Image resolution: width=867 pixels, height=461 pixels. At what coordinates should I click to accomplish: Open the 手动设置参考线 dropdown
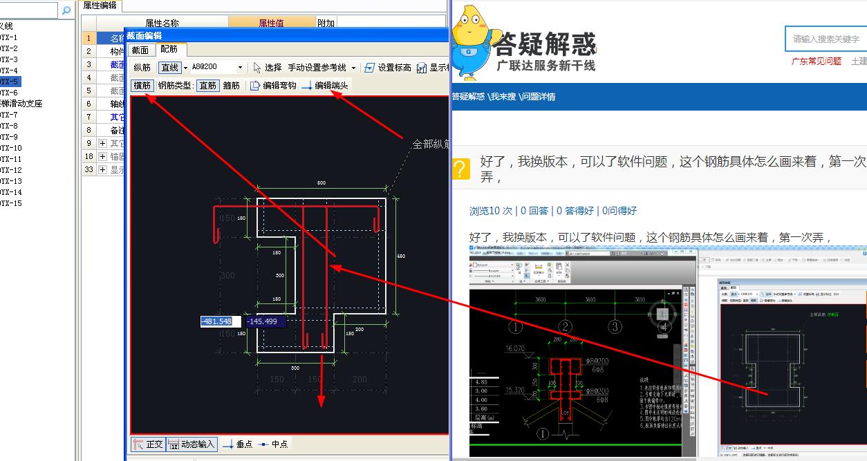(x=353, y=68)
